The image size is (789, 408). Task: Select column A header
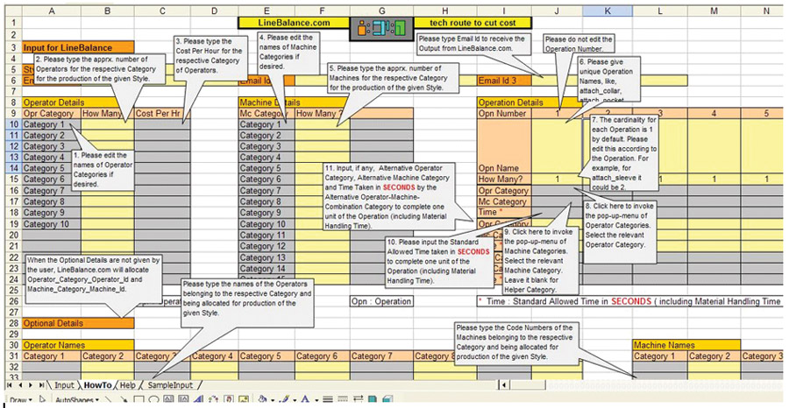coord(52,11)
